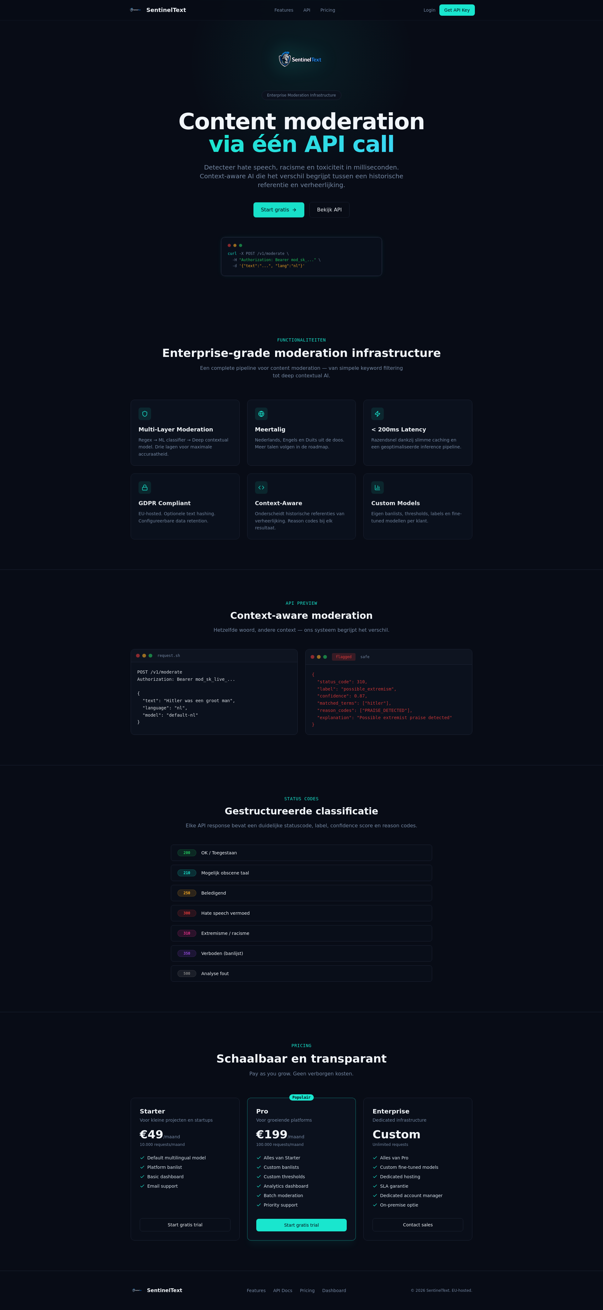This screenshot has width=603, height=1310.
Task: Click the globe icon on the Meertalig card
Action: point(261,414)
